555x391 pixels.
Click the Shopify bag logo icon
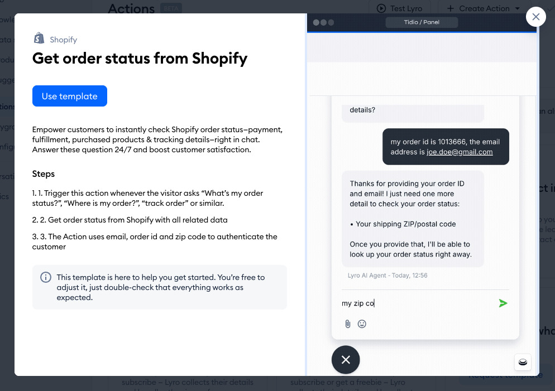(x=39, y=38)
